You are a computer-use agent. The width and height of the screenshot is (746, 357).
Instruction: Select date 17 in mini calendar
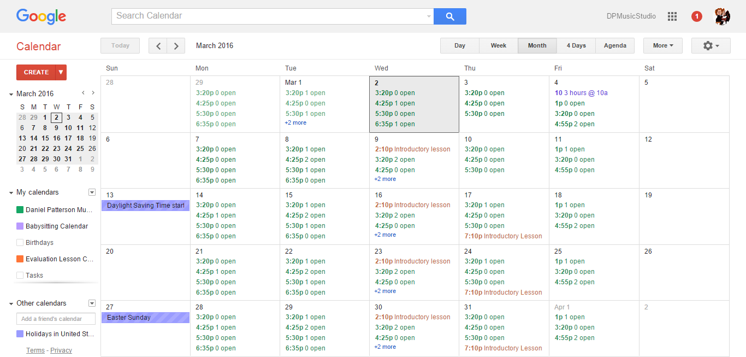click(x=68, y=138)
